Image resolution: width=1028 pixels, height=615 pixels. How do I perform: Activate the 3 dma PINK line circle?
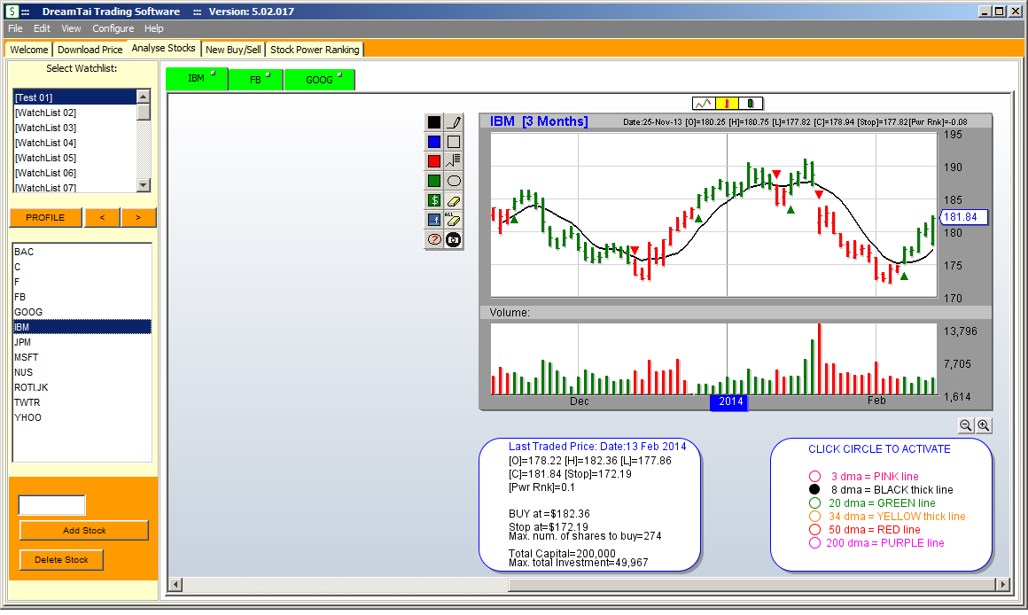815,477
